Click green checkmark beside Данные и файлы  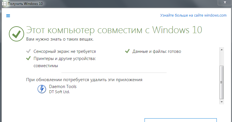pos(127,51)
